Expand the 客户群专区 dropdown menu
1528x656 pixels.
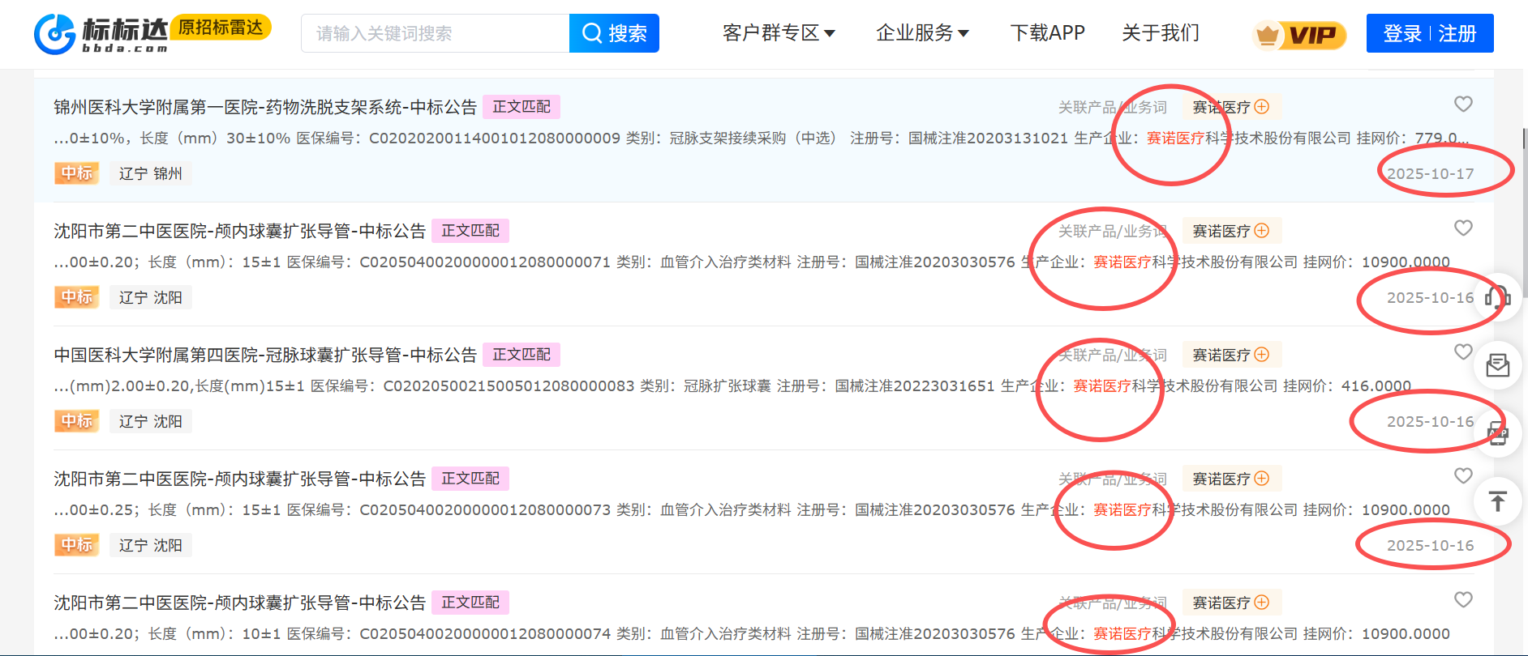(x=779, y=33)
